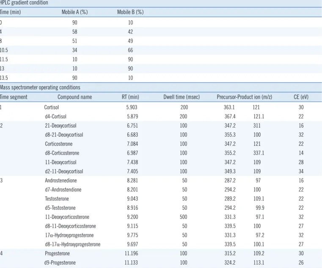This screenshot has height=268, width=322.
Task: Click the precursor ion value 363.1
Action: point(229,107)
